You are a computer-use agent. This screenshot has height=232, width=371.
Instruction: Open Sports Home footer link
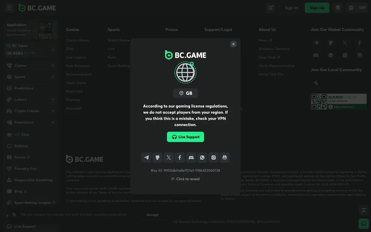(x=118, y=40)
